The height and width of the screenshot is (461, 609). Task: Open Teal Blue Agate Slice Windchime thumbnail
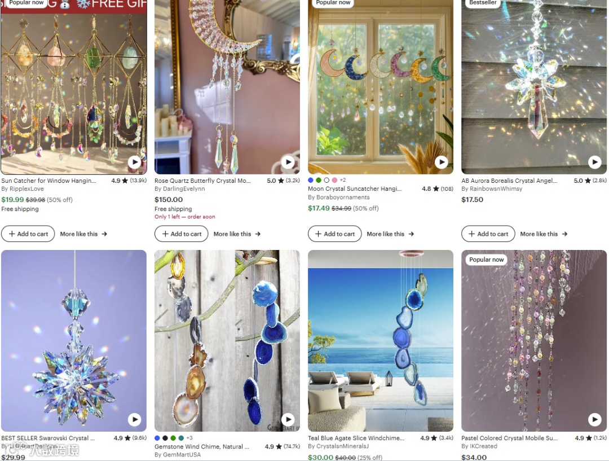tap(381, 340)
